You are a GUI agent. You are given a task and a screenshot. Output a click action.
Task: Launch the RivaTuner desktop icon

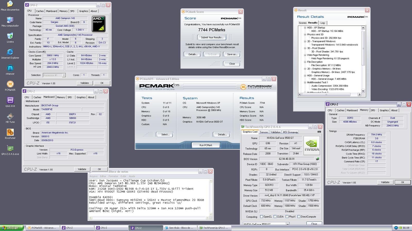pyautogui.click(x=10, y=134)
